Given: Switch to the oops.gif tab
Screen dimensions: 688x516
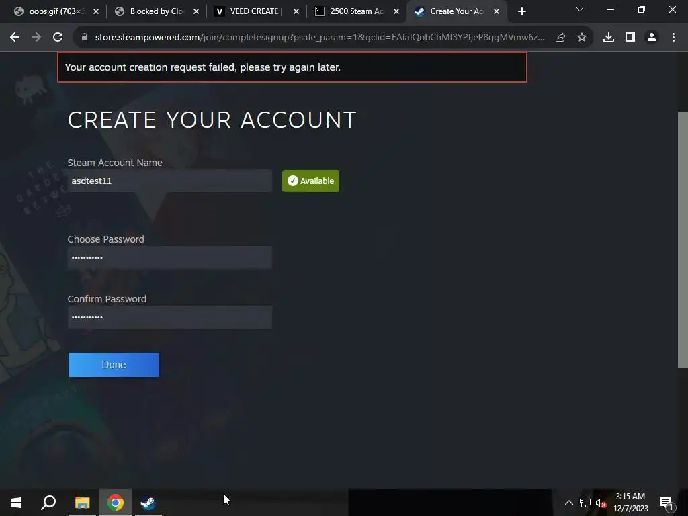Looking at the screenshot, I should click(55, 12).
